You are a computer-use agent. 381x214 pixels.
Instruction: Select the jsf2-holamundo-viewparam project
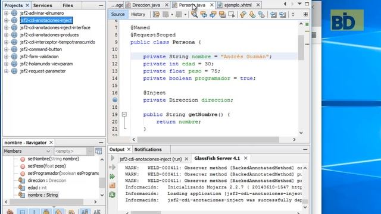pyautogui.click(x=46, y=64)
